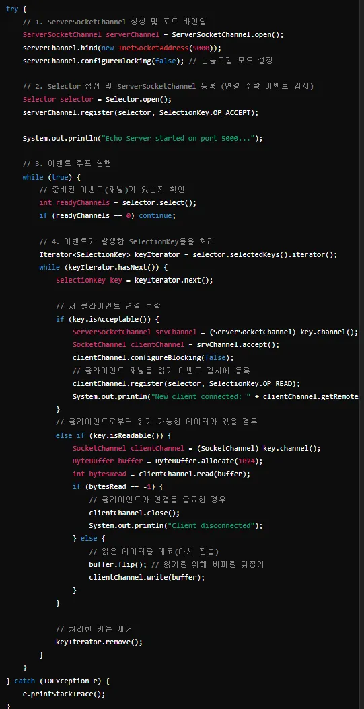Image resolution: width=364 pixels, height=709 pixels.
Task: Click the clientChannel.register OP_READ line
Action: [x=186, y=383]
